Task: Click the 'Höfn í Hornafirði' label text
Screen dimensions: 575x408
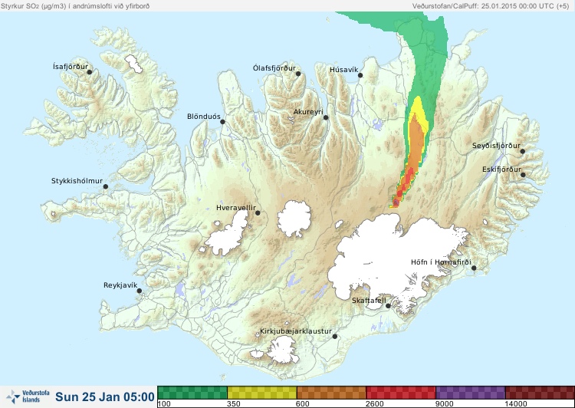Action: coord(441,262)
